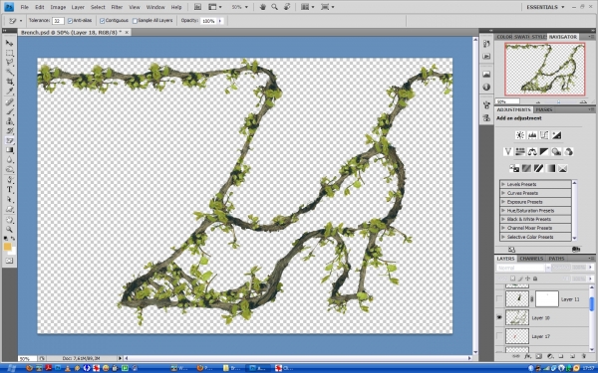Hide Layer 10 via its eye icon
Screen dimensions: 598x373
pyautogui.click(x=499, y=318)
